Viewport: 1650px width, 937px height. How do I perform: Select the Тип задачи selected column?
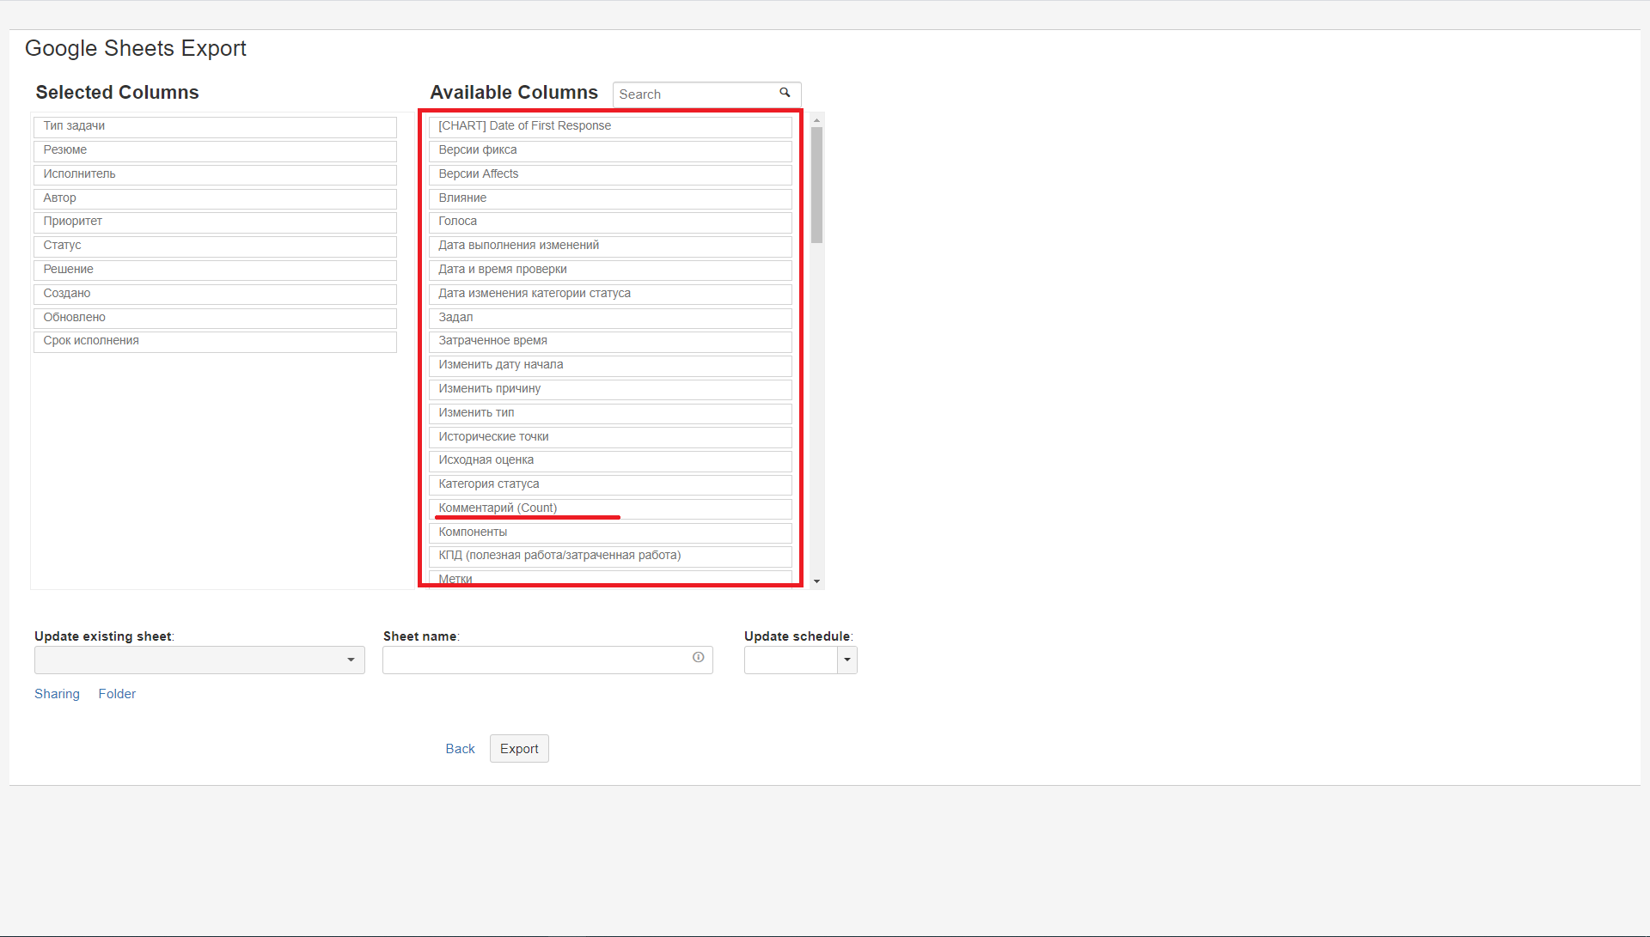(215, 126)
